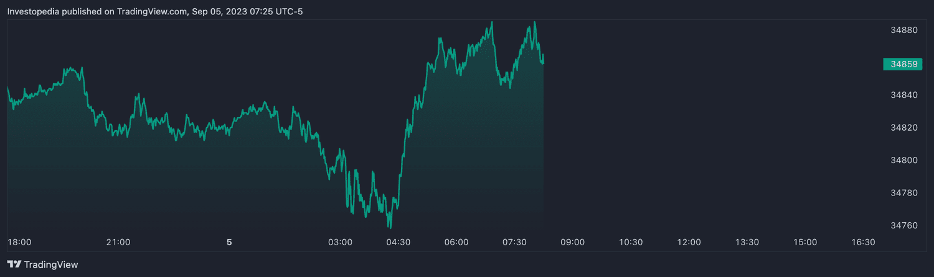Viewport: 934px width, 277px height.
Task: Click the TradingView logo at bottom left
Action: point(42,265)
